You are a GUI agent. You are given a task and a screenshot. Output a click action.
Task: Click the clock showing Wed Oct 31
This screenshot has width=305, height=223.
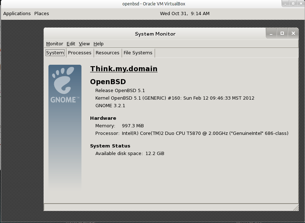pyautogui.click(x=184, y=13)
